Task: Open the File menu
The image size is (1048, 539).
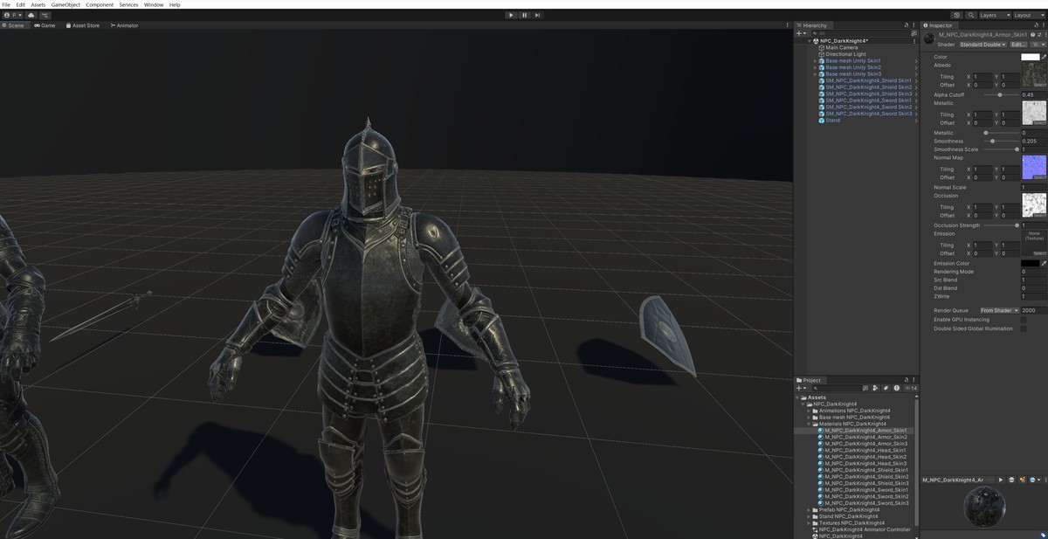Action: click(6, 4)
